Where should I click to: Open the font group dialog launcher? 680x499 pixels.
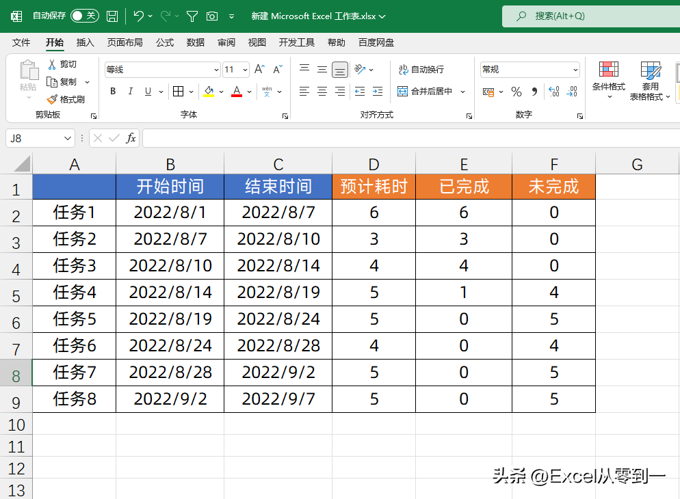coord(285,116)
